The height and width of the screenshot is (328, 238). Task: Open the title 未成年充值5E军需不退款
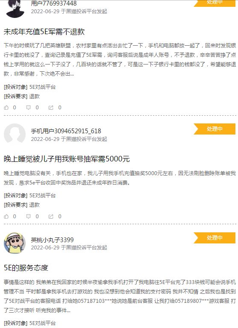pos(44,32)
